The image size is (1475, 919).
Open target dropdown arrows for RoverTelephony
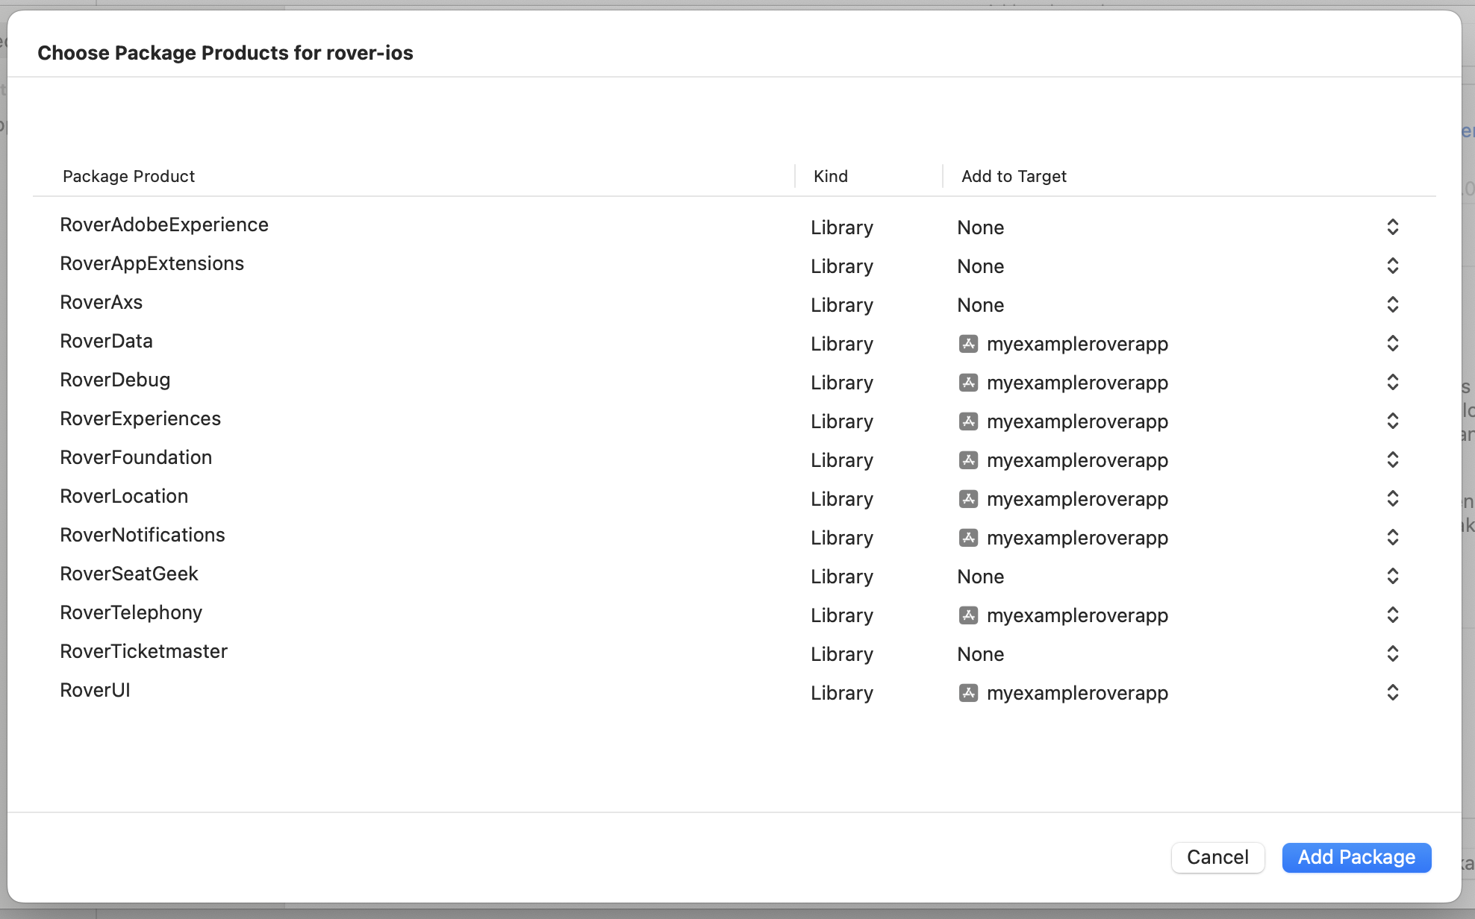click(x=1392, y=615)
